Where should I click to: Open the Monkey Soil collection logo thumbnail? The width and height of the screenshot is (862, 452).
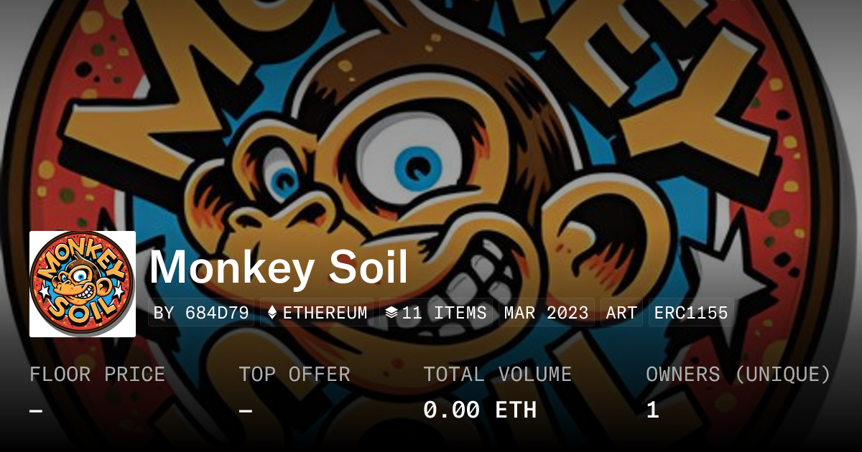click(x=83, y=284)
